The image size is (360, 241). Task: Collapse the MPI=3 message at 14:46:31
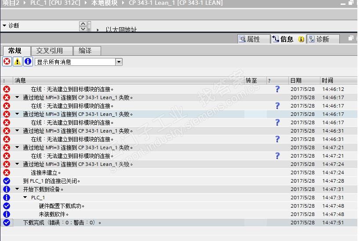click(x=17, y=130)
